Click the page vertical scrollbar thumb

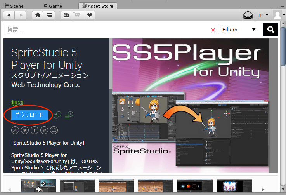tap(283, 47)
